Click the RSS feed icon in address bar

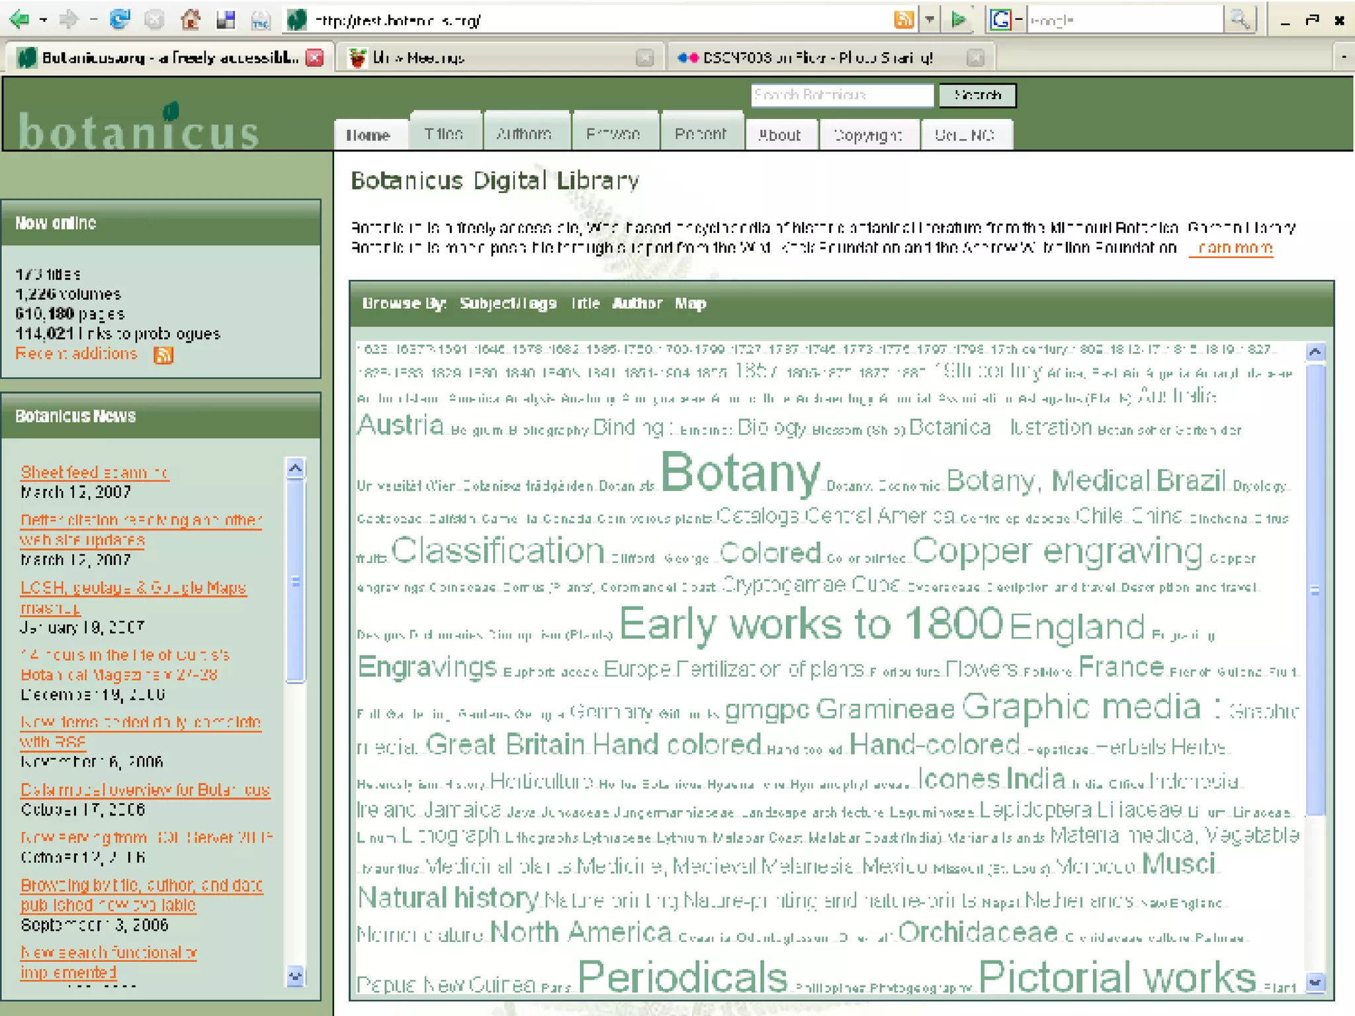pos(904,20)
